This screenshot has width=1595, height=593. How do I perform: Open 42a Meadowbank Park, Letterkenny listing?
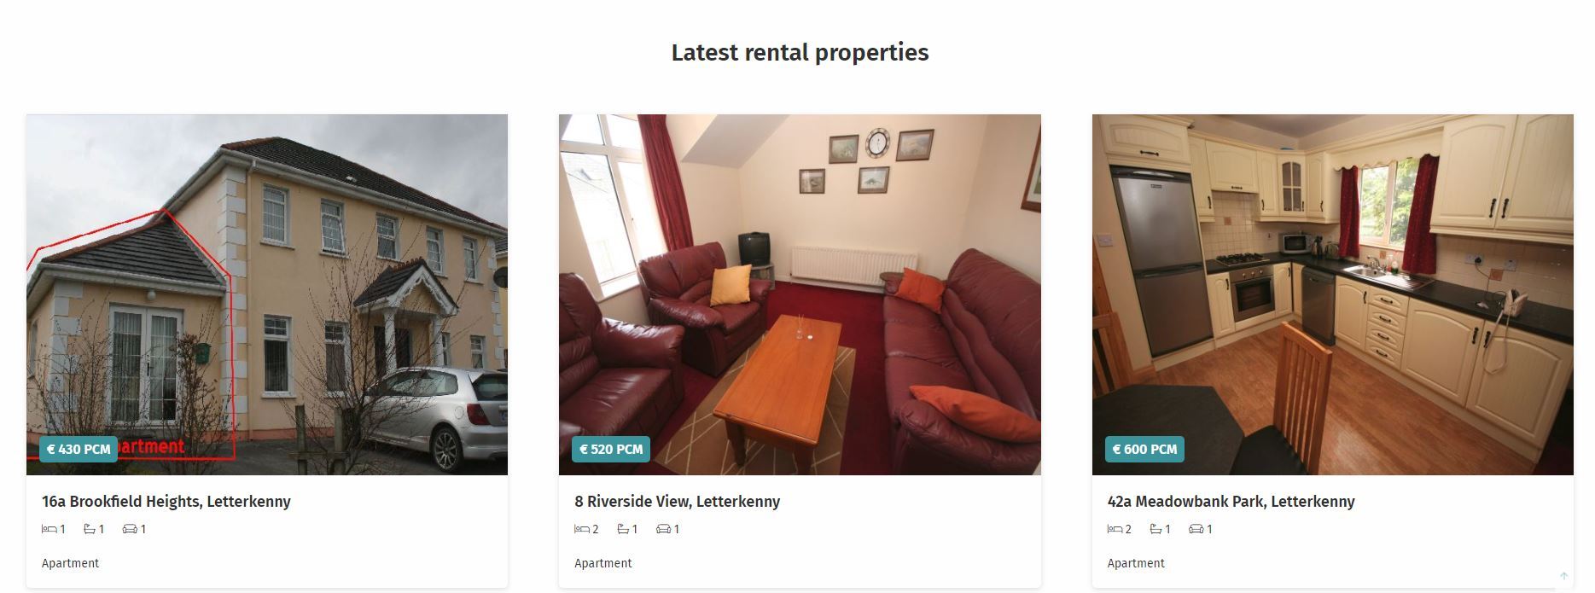1231,502
